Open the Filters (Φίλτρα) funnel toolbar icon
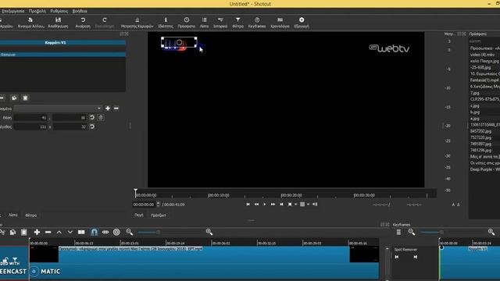The height and width of the screenshot is (281, 500). [237, 23]
